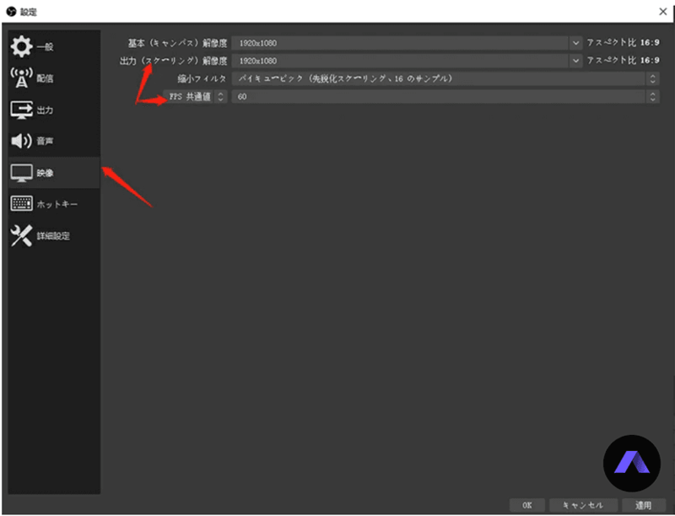Expand the 基本（キャンバス）解像度 dropdown arrow

pyautogui.click(x=576, y=42)
